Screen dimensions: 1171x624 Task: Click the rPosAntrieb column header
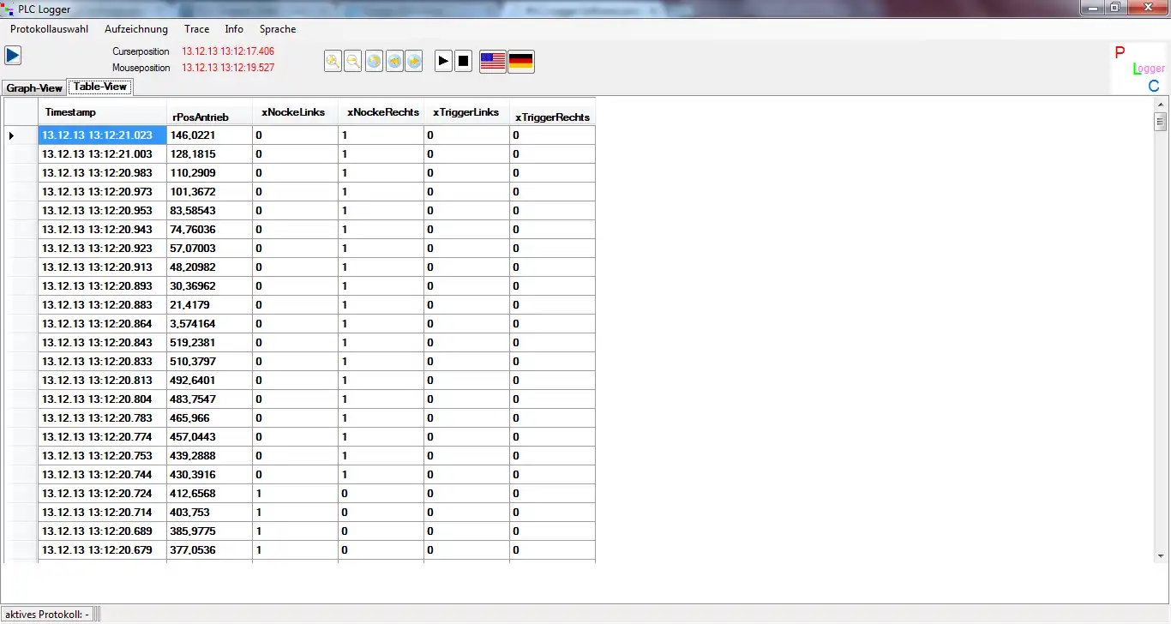click(x=208, y=117)
